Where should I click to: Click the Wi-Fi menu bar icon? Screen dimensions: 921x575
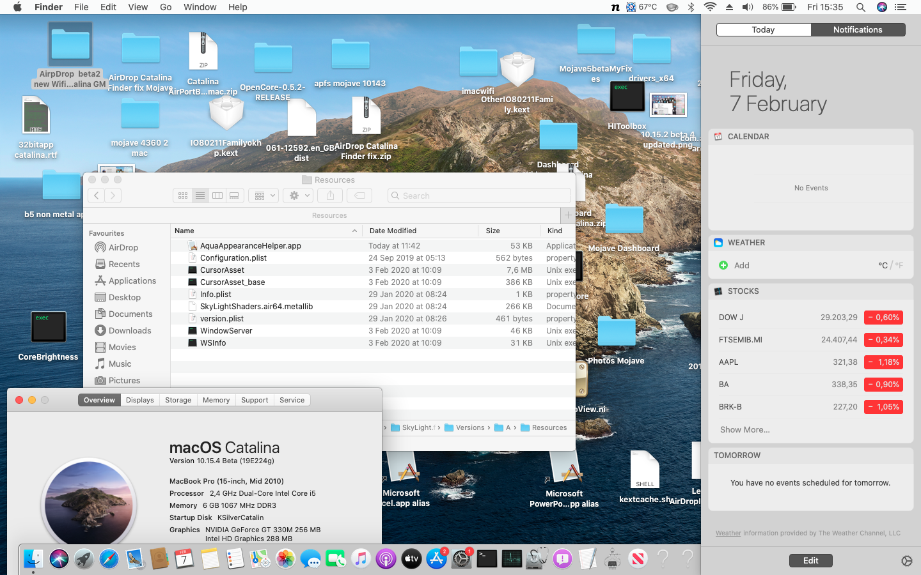tap(710, 7)
